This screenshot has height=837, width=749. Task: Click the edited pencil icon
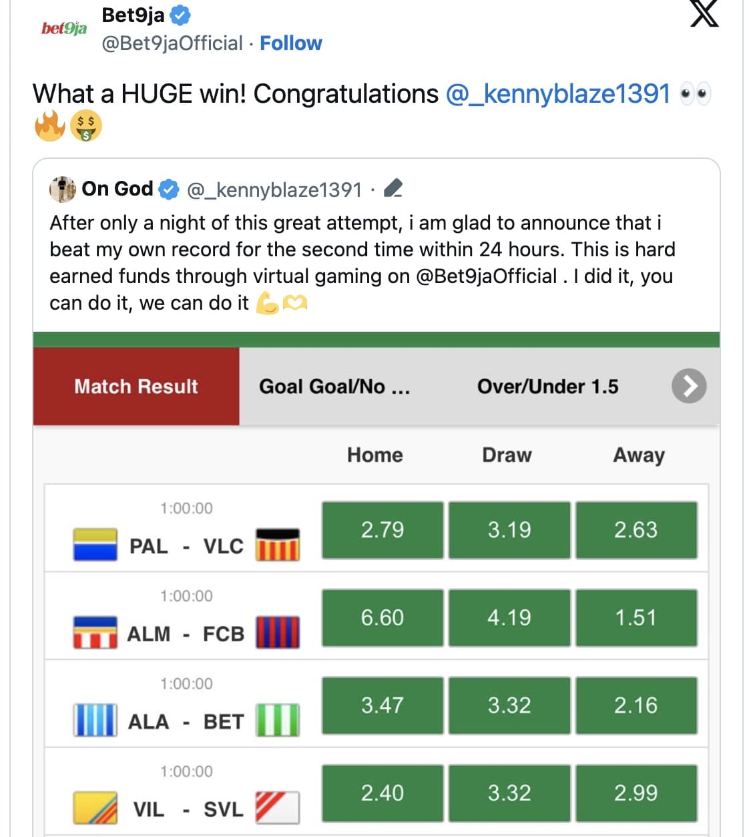point(393,190)
